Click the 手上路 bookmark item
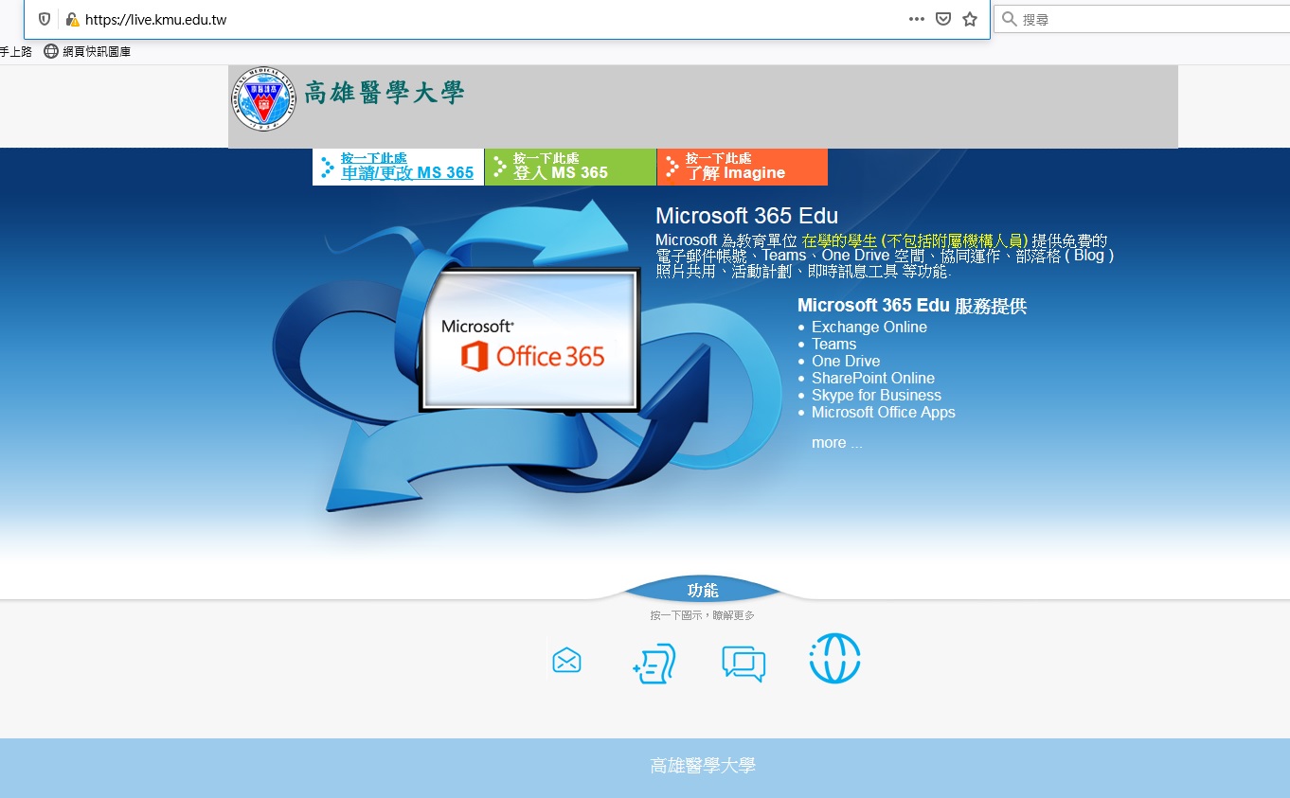 tap(16, 51)
